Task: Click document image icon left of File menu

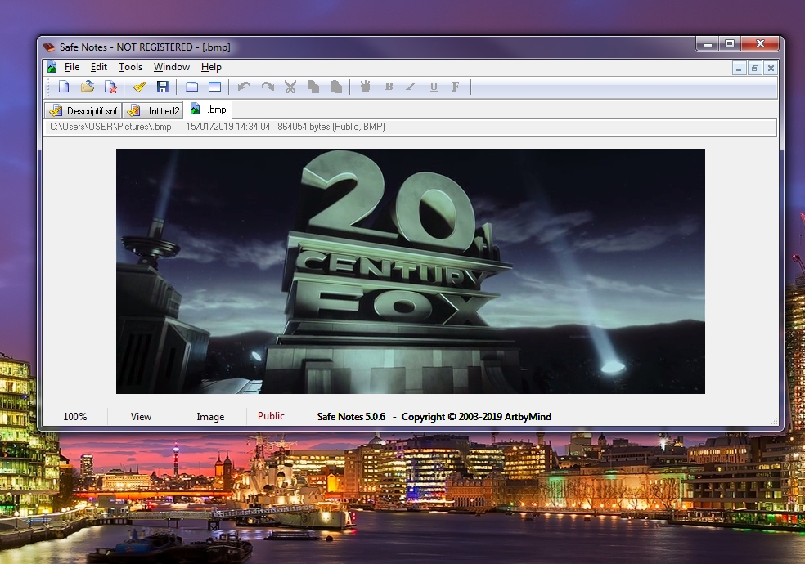Action: tap(52, 67)
